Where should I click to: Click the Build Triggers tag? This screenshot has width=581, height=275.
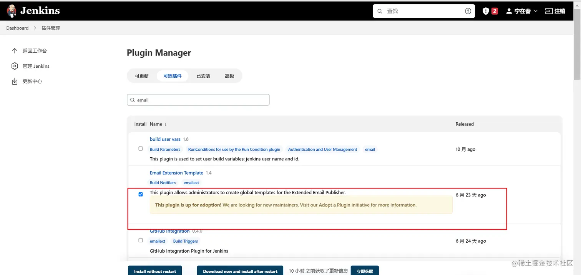click(x=186, y=241)
